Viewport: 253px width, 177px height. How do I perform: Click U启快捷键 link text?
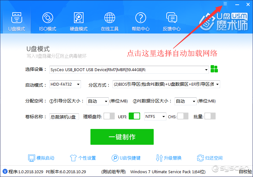[x=130, y=158]
